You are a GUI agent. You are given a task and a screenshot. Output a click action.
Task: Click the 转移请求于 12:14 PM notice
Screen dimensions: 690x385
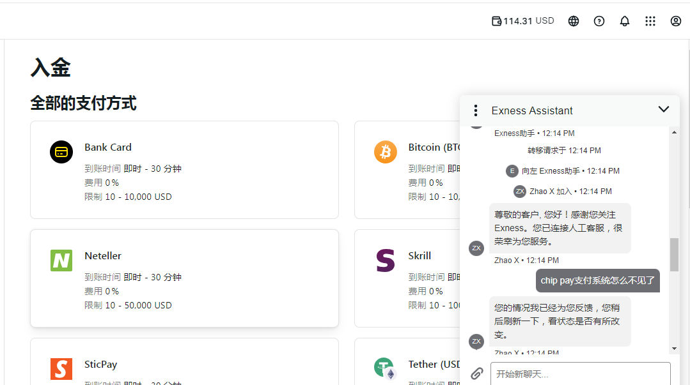pos(564,150)
